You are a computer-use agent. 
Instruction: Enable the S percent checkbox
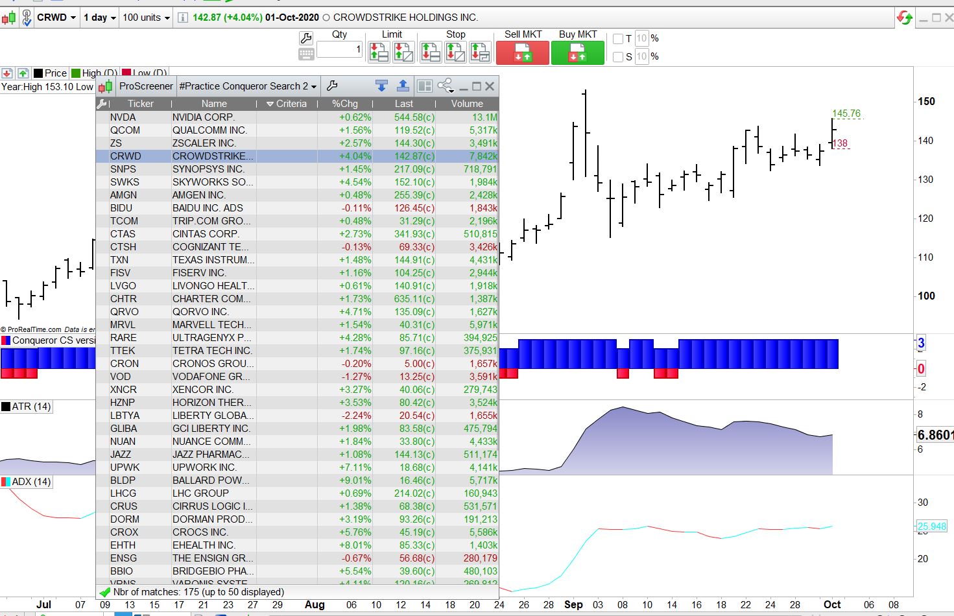coord(618,57)
